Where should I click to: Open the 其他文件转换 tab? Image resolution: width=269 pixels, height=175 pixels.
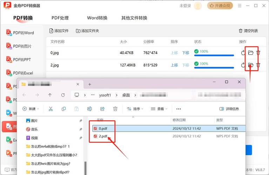pyautogui.click(x=134, y=18)
